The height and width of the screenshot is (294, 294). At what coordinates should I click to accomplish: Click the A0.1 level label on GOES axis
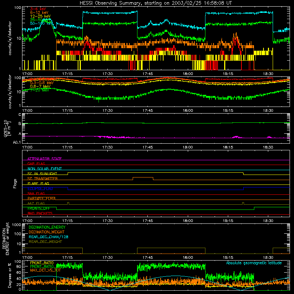click(17, 142)
